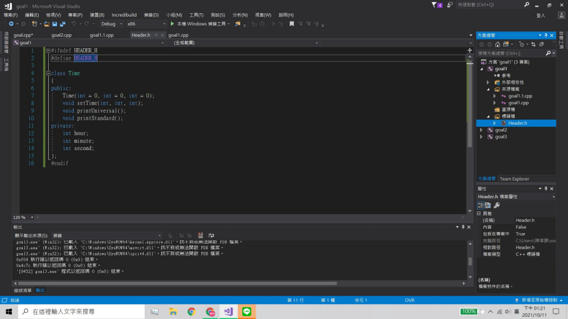Expand the goal3 project node
This screenshot has height=319, width=568.
tap(481, 137)
